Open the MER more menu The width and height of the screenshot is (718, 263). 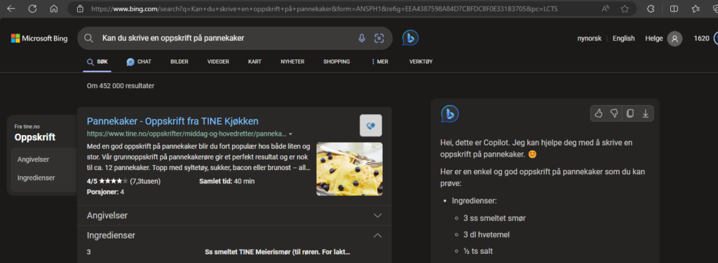[379, 62]
